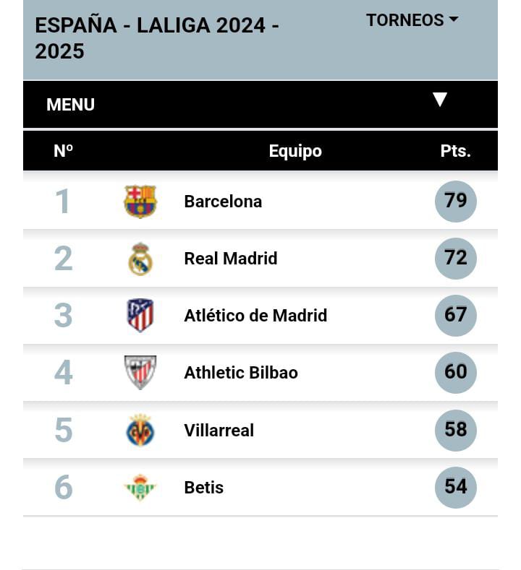Click the Betis club crest
The image size is (521, 570).
point(140,487)
